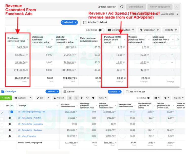Click $9,597.79 in campaigns Purchases conversion value column
This screenshot has width=186, height=154.
tap(71, 136)
